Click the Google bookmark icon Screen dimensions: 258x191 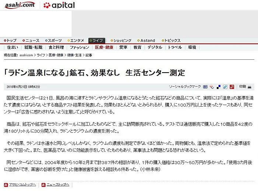[212, 87]
